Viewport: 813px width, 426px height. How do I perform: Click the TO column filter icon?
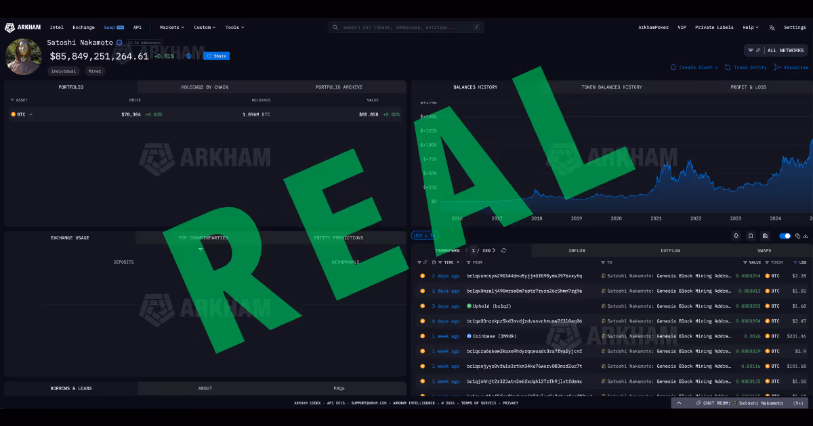[603, 262]
